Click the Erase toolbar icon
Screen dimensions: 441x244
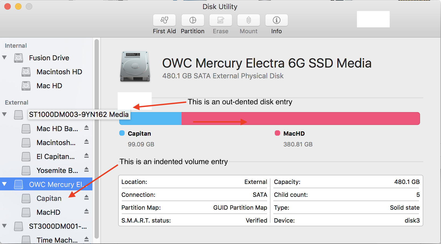click(221, 20)
